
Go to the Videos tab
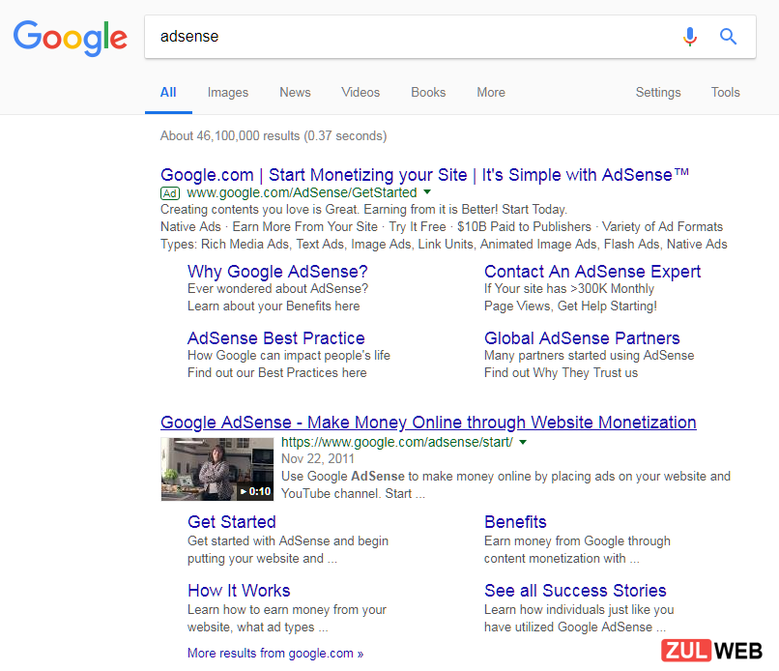[361, 93]
